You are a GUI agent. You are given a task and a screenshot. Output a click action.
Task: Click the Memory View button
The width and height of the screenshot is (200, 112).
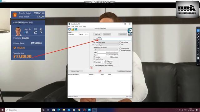pos(75,71)
